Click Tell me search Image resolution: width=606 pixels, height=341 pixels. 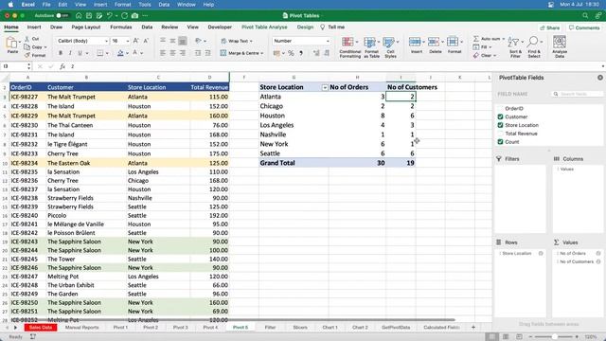(x=332, y=27)
